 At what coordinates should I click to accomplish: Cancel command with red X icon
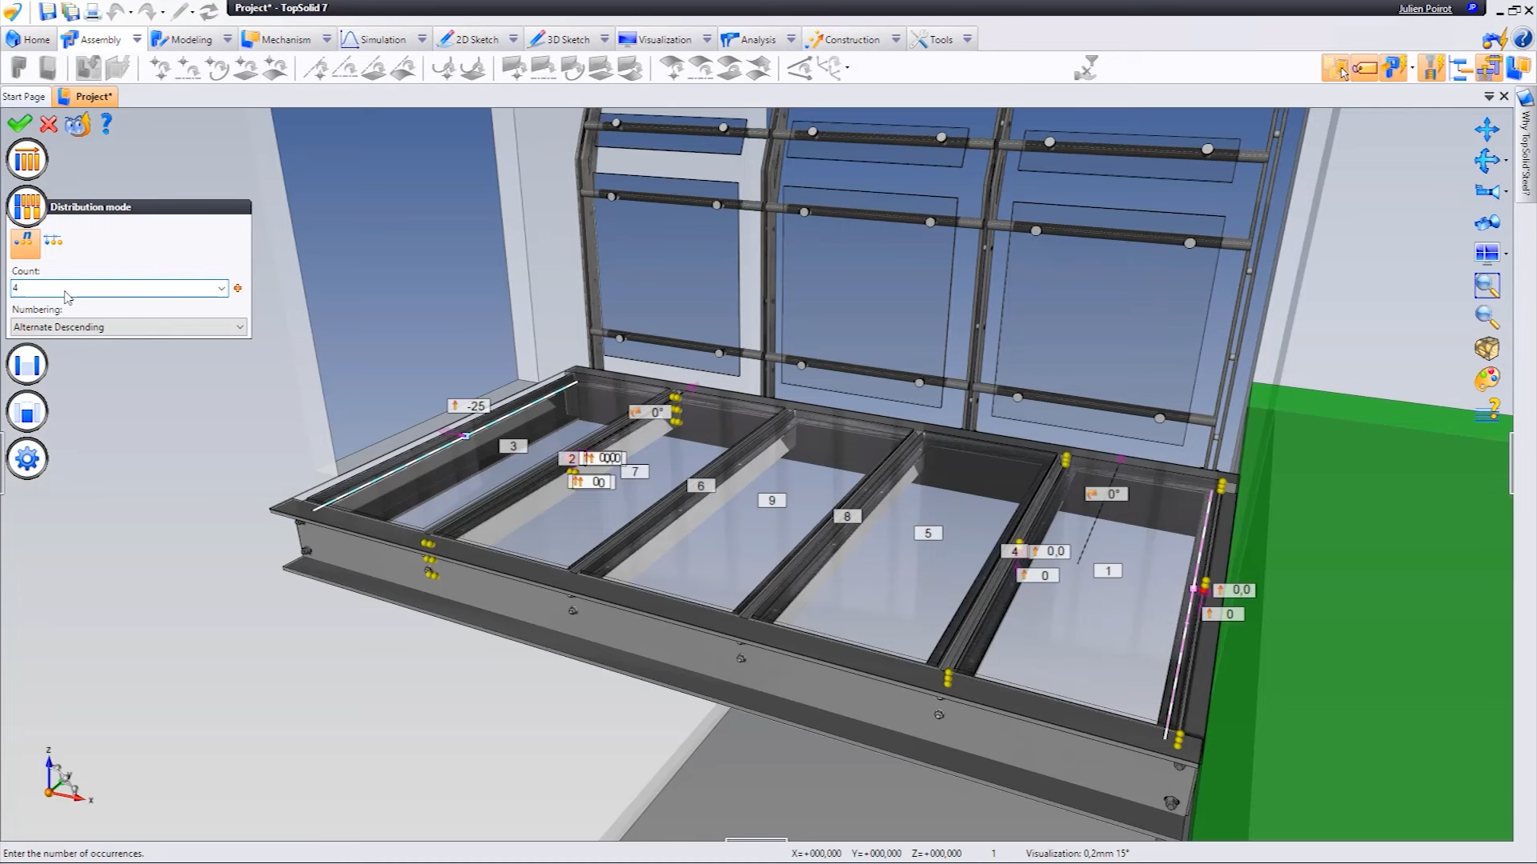tap(49, 124)
